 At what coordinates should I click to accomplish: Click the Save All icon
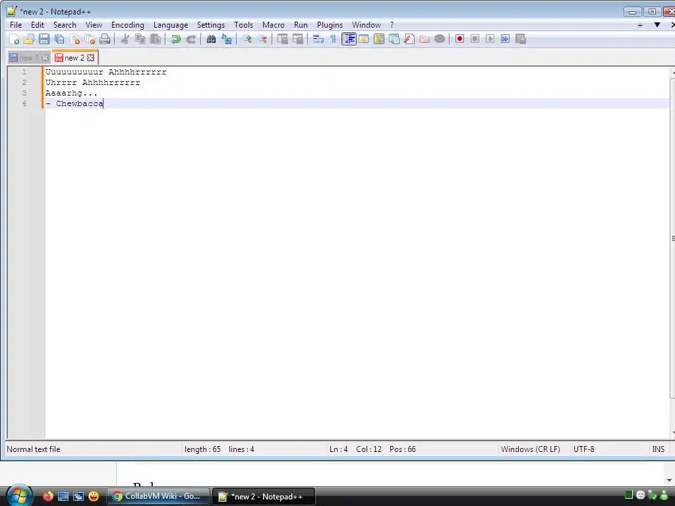[59, 39]
